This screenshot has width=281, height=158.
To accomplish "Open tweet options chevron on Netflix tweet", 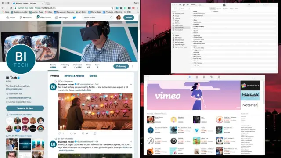I will pos(131,84).
